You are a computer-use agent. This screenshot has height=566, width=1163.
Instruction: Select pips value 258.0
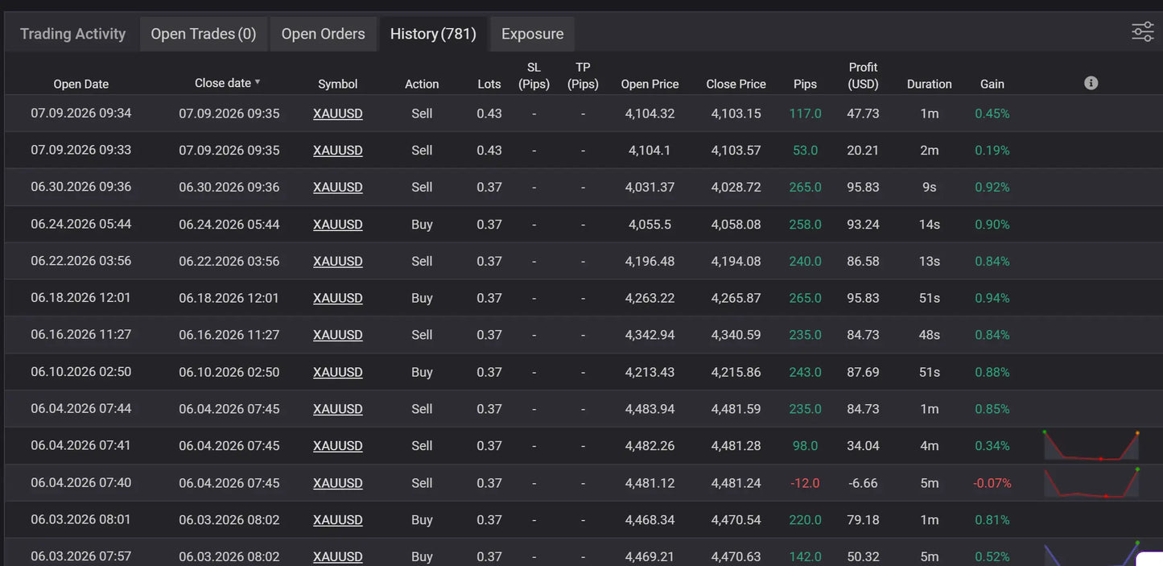point(805,225)
